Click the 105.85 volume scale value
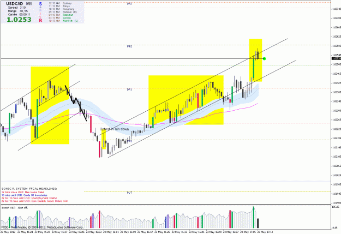 coord(335,207)
